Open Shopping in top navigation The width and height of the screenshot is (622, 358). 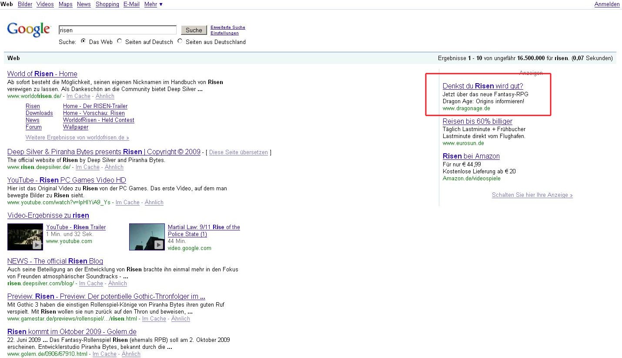(107, 4)
